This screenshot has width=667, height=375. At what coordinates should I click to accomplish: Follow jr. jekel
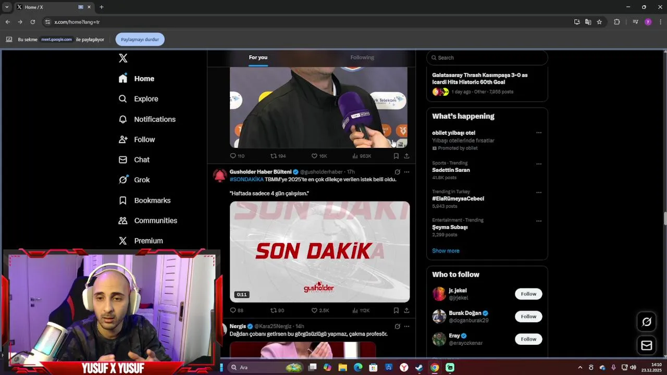pos(528,294)
